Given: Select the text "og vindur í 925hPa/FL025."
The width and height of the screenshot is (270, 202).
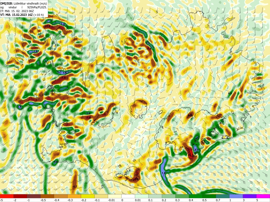Looking at the screenshot, I should tap(23, 7).
